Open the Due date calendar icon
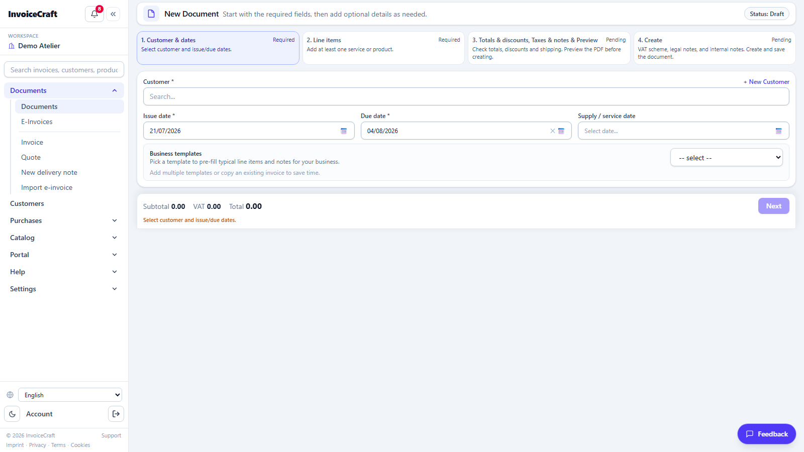 pyautogui.click(x=561, y=131)
